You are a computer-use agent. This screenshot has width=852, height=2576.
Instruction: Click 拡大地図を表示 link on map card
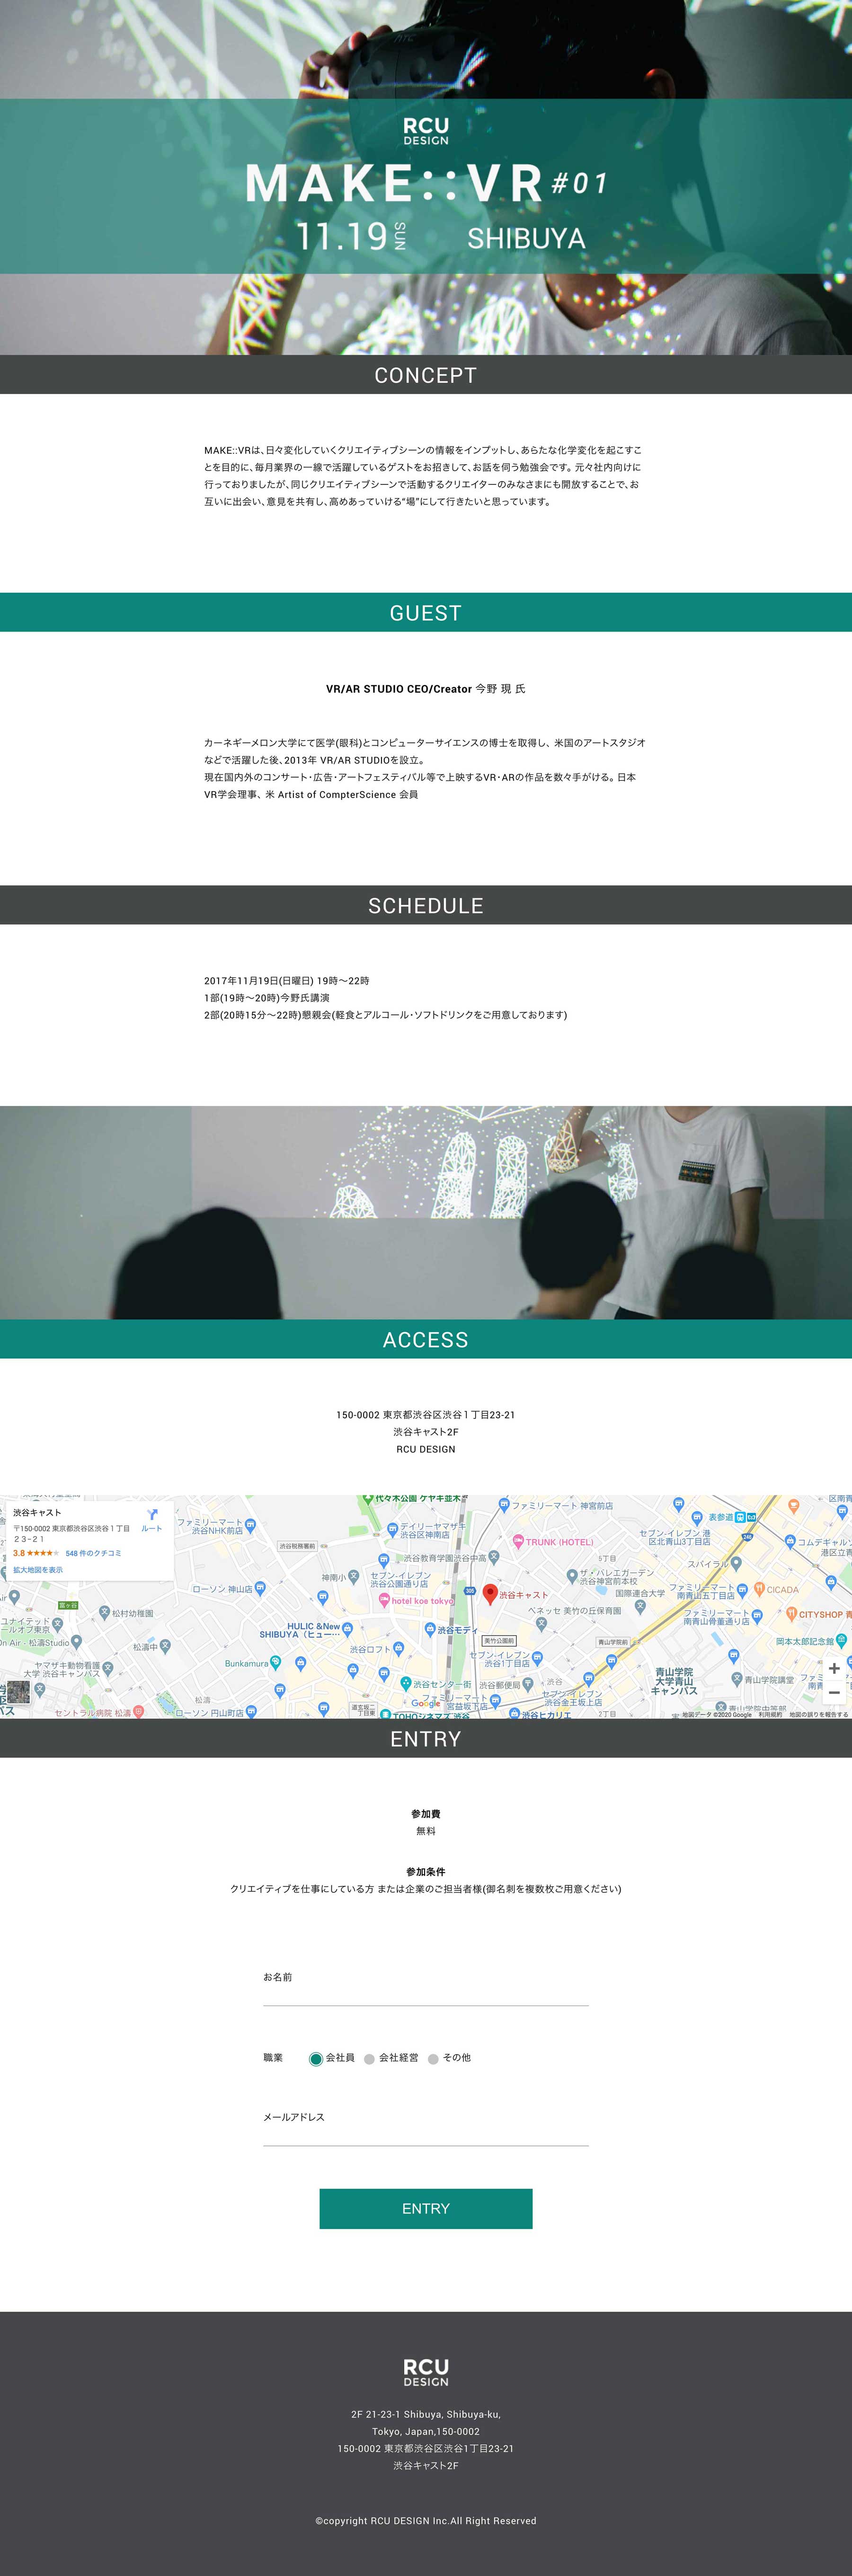coord(38,1570)
